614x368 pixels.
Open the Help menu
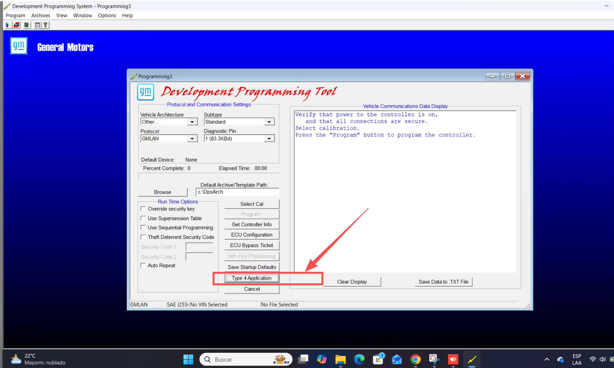127,15
